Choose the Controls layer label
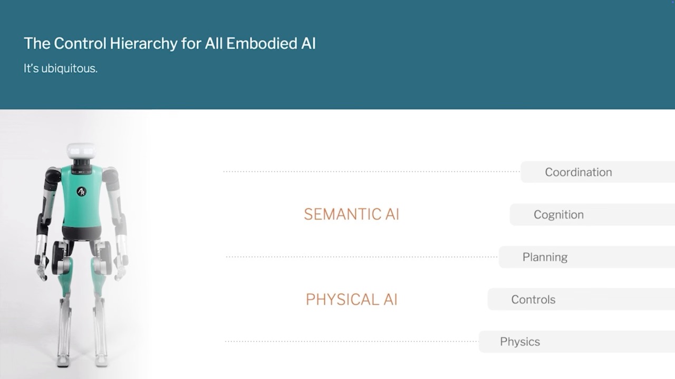Image resolution: width=675 pixels, height=379 pixels. 533,300
